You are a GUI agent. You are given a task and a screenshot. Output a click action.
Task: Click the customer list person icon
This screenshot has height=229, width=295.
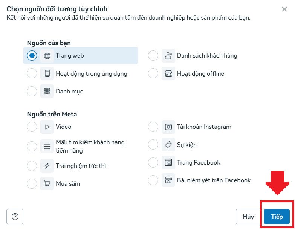coord(168,56)
